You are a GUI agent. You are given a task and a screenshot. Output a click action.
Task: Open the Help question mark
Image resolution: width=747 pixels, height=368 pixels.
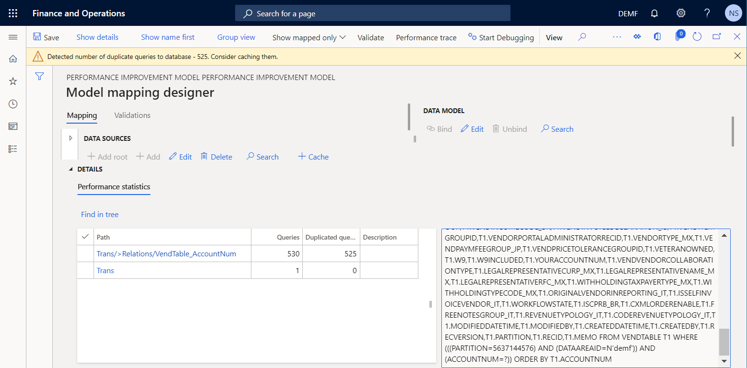pos(707,13)
